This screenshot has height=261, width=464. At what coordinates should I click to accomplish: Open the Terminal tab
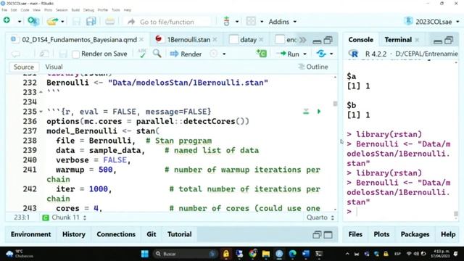(x=398, y=40)
